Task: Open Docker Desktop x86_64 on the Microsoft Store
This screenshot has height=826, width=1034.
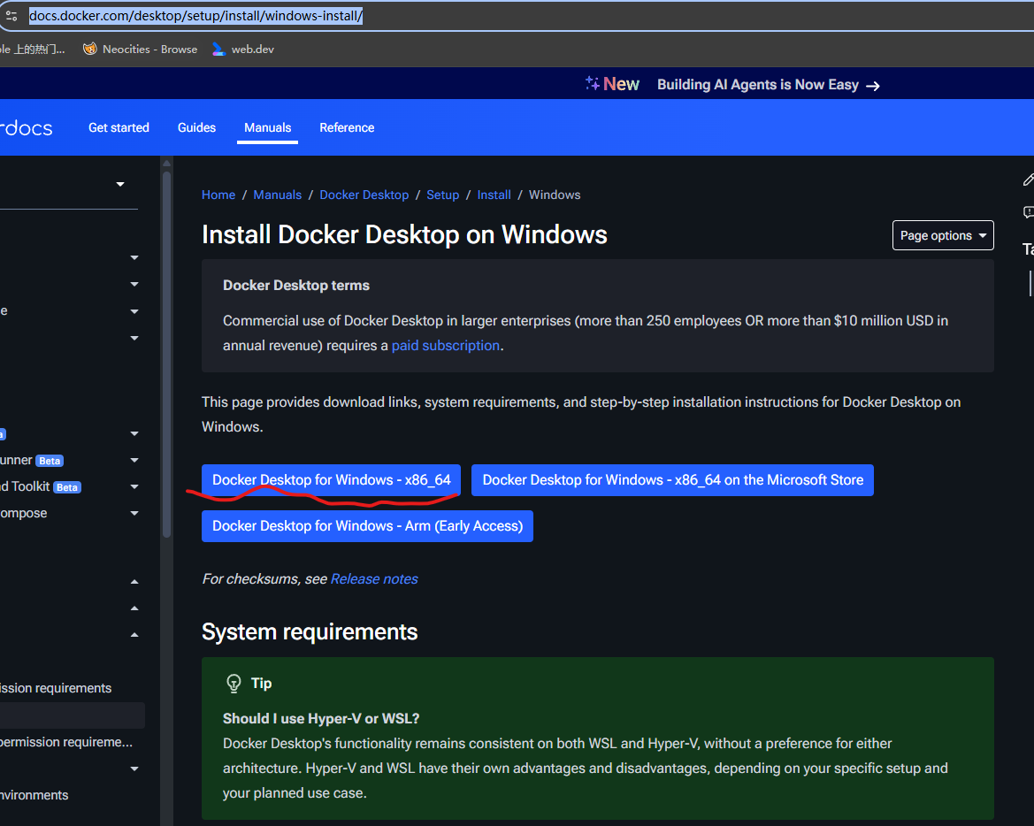Action: 672,480
